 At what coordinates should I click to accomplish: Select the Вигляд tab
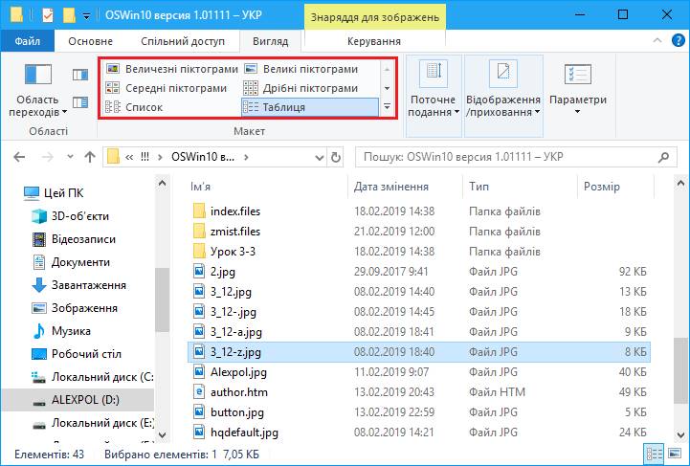pyautogui.click(x=270, y=41)
